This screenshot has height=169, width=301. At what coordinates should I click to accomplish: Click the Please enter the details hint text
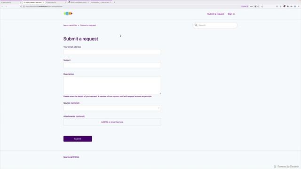point(108,96)
